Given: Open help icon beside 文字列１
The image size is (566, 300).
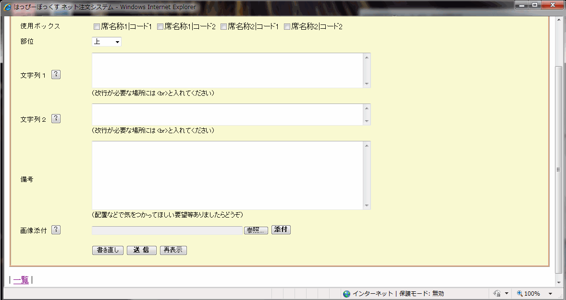Looking at the screenshot, I should pyautogui.click(x=56, y=75).
